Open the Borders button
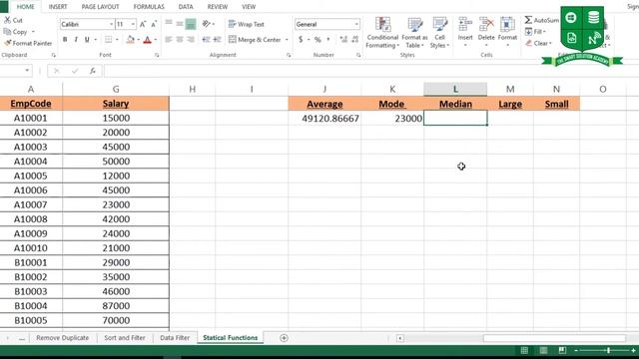The image size is (639, 359). pos(109,40)
